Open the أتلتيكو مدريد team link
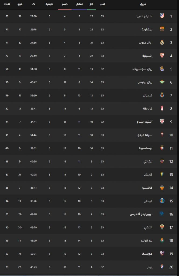The image size is (179, 276). point(144,16)
